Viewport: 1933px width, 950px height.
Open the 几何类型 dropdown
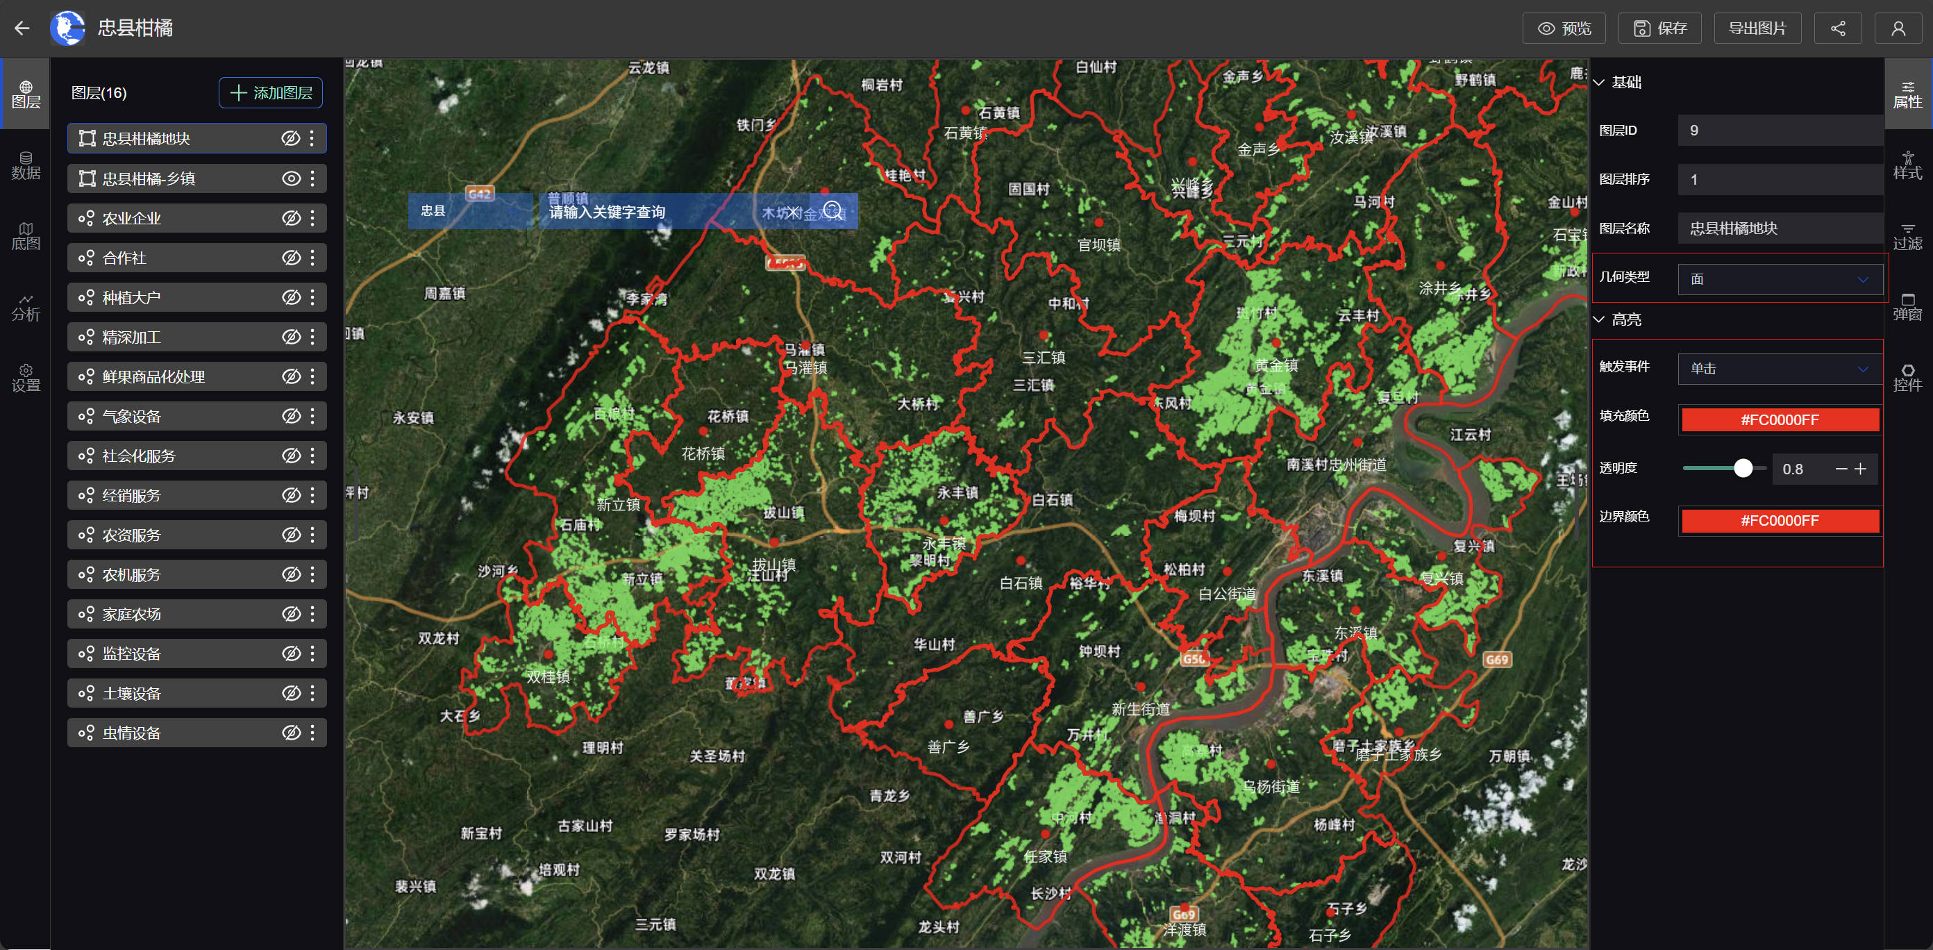(x=1779, y=279)
